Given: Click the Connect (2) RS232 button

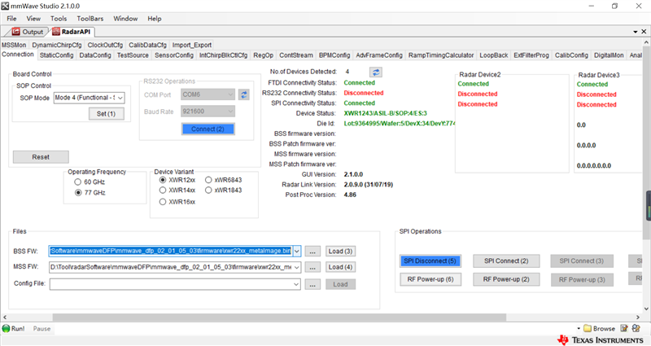Looking at the screenshot, I should (208, 129).
